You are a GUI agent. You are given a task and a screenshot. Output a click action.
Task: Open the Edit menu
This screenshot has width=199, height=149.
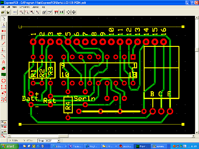click(8, 7)
